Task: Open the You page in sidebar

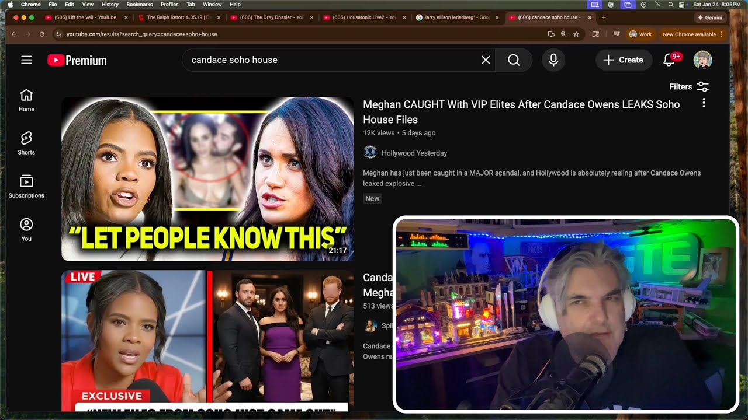Action: pos(26,230)
